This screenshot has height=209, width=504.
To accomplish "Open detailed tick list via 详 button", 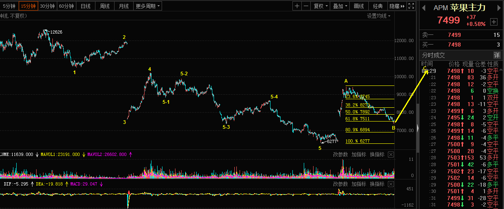I will [497, 55].
